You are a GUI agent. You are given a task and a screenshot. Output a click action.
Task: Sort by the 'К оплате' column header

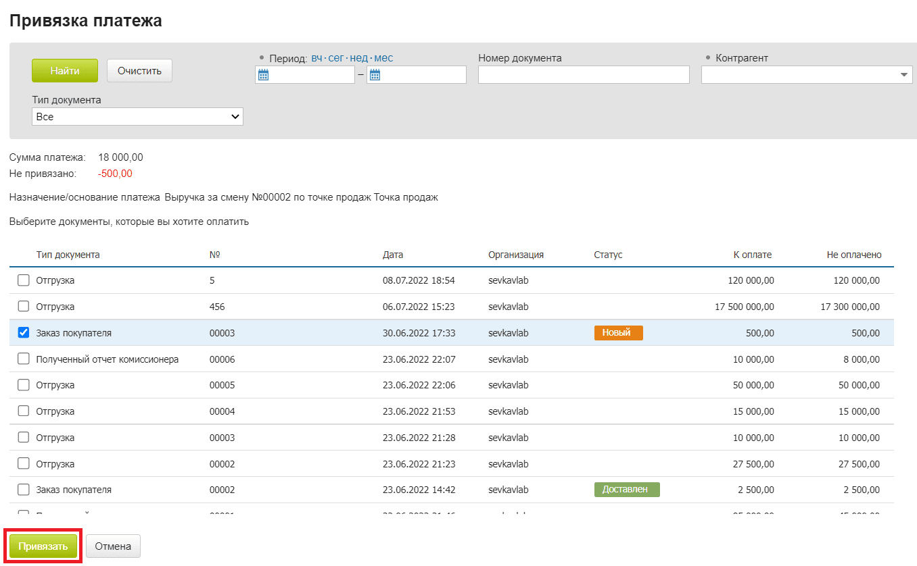752,255
